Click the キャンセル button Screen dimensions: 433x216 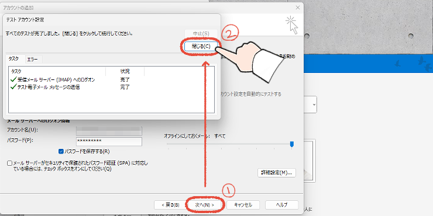(x=243, y=205)
